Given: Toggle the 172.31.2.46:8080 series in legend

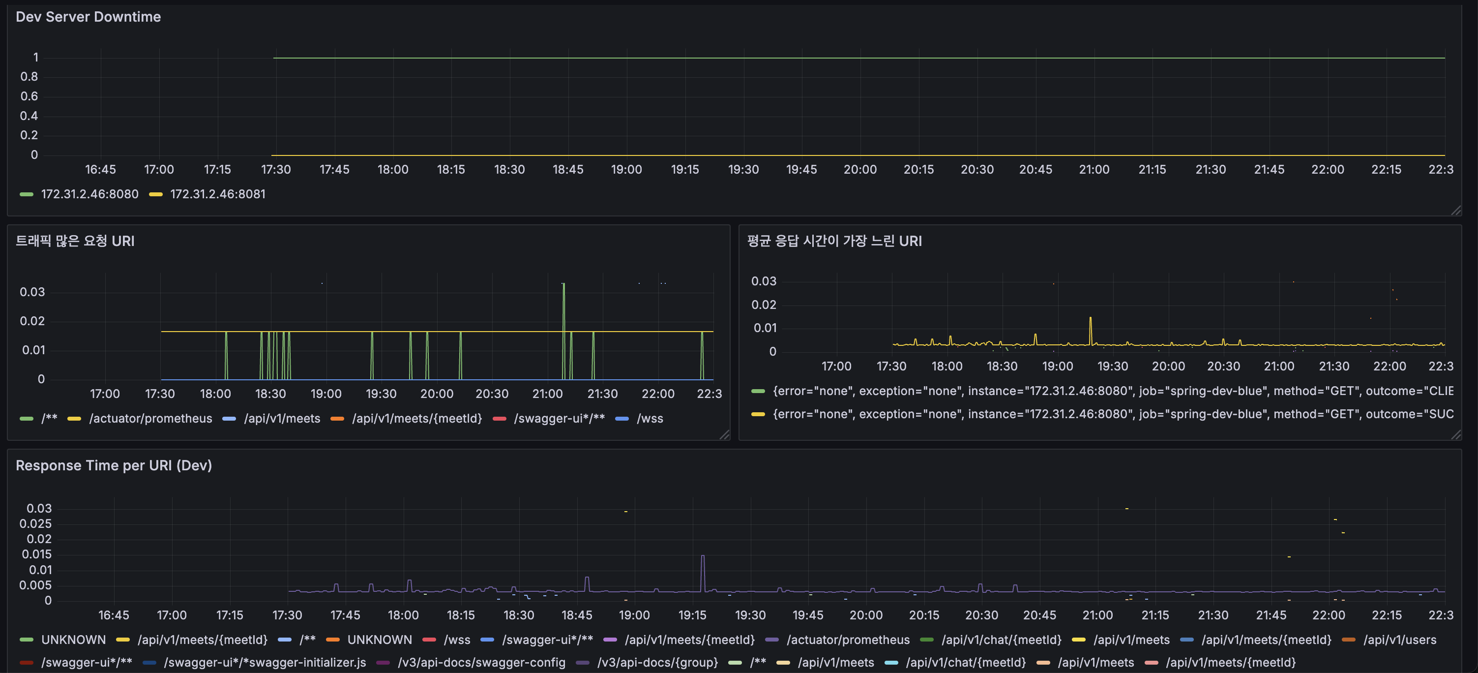Looking at the screenshot, I should click(x=89, y=194).
